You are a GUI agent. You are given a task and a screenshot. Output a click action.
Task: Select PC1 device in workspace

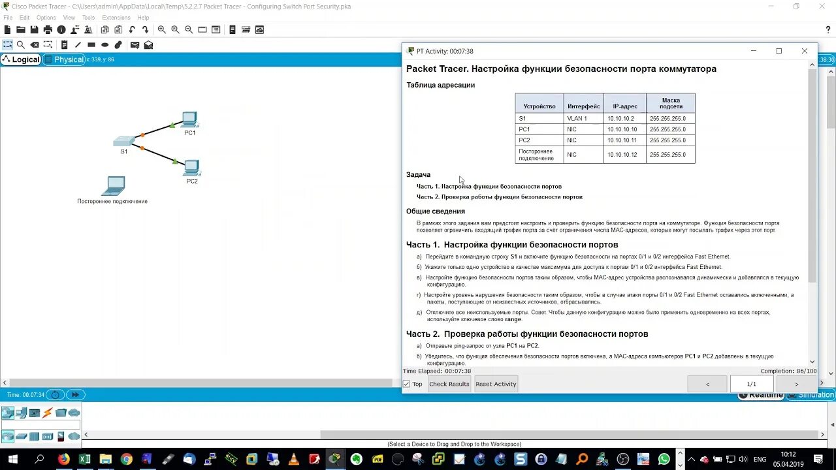[x=189, y=119]
